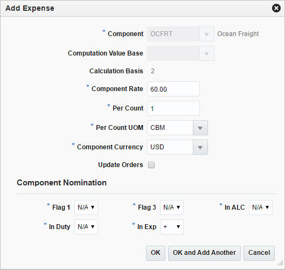Open the Computation Value Base dropdown
The height and width of the screenshot is (270, 285).
click(207, 53)
